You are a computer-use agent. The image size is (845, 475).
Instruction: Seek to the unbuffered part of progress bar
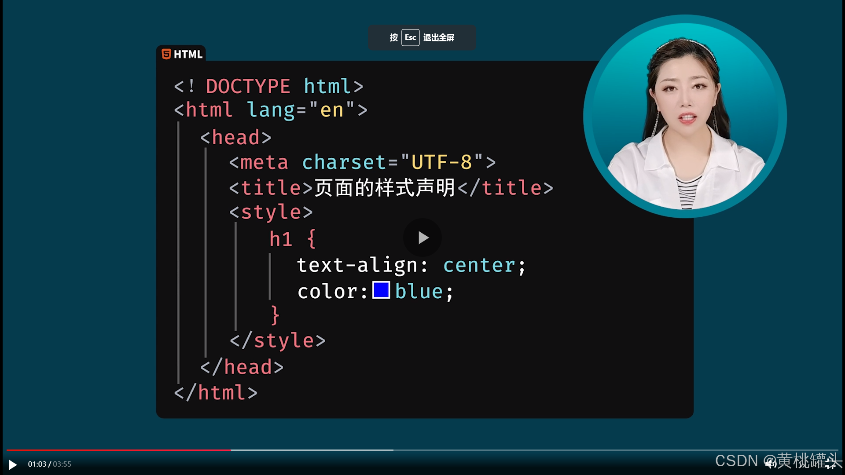[615, 450]
